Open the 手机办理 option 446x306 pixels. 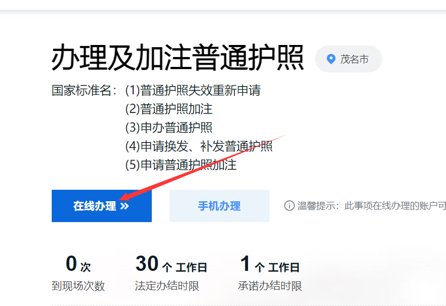pos(219,206)
